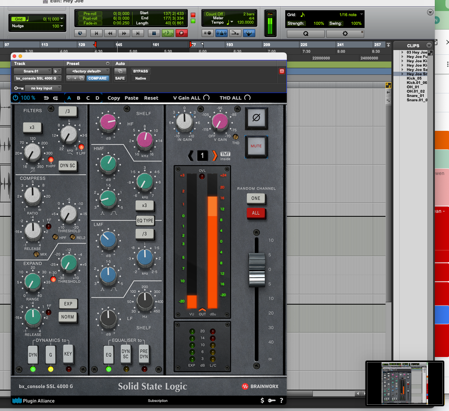Click the HMF x3 button
Image resolution: width=449 pixels, height=411 pixels.
(145, 205)
